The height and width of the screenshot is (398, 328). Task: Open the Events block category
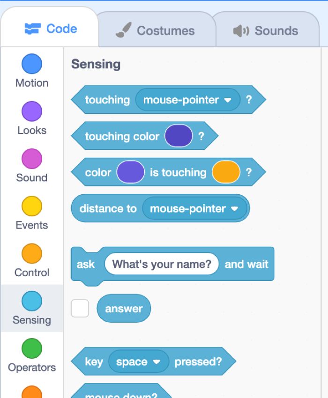(x=32, y=206)
